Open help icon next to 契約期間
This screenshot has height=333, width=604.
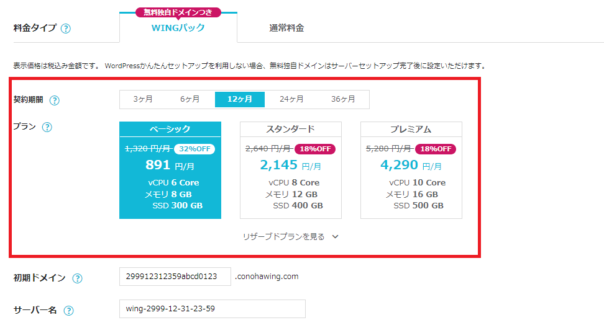click(55, 100)
